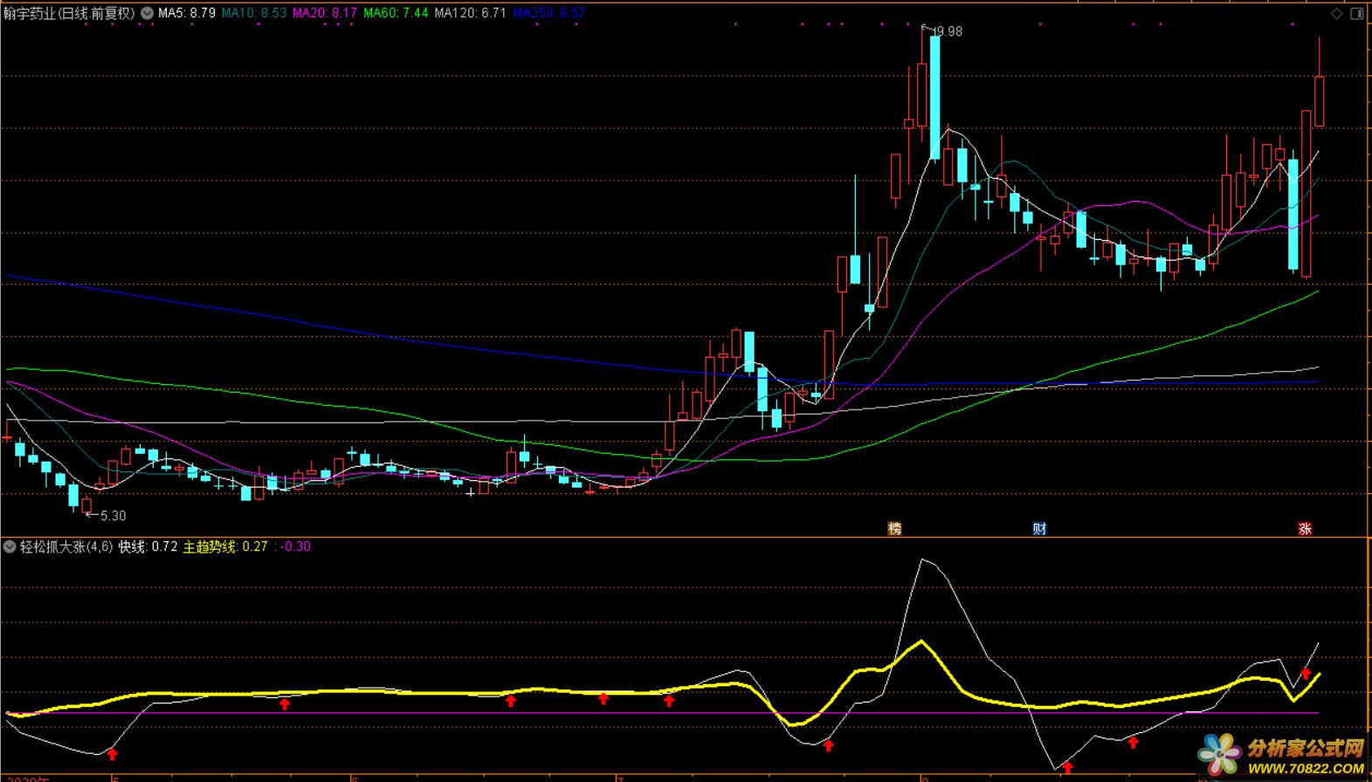
Task: Click the 19.98 high price label
Action: click(x=948, y=31)
